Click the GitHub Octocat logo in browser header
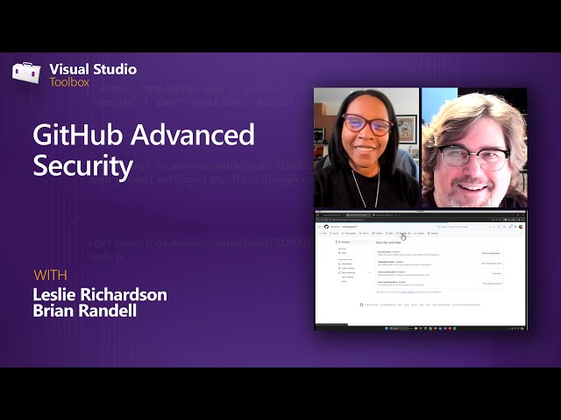This screenshot has height=420, width=561. tap(326, 227)
